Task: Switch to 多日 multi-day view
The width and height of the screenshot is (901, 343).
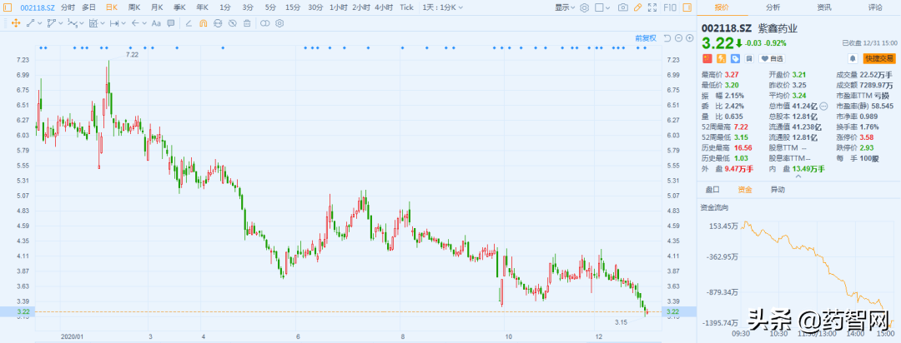Action: click(89, 7)
